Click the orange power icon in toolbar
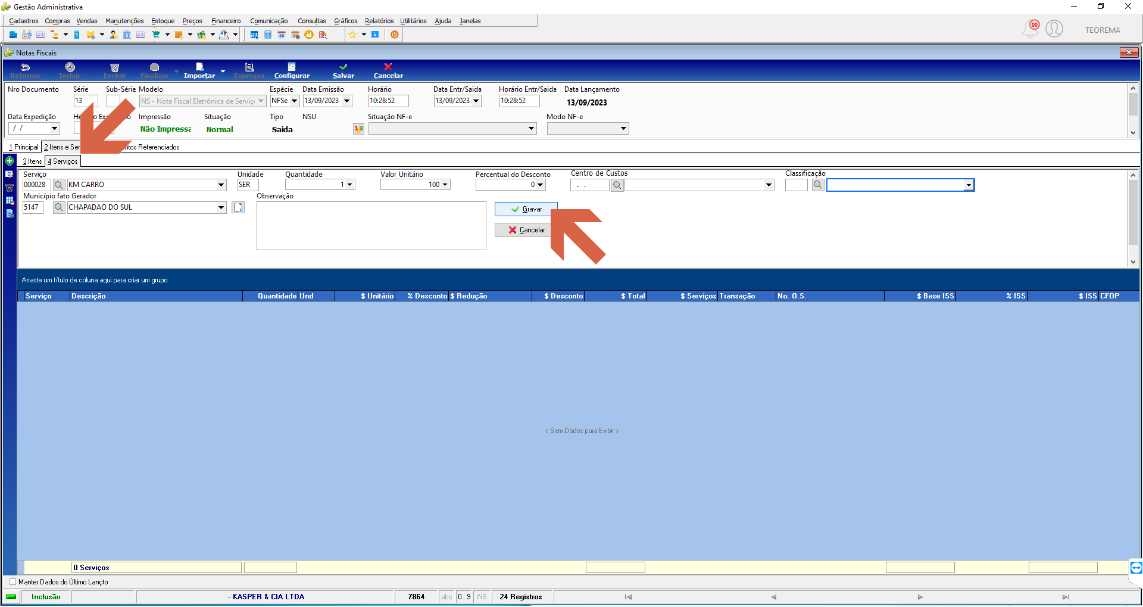Image resolution: width=1143 pixels, height=607 pixels. [395, 35]
